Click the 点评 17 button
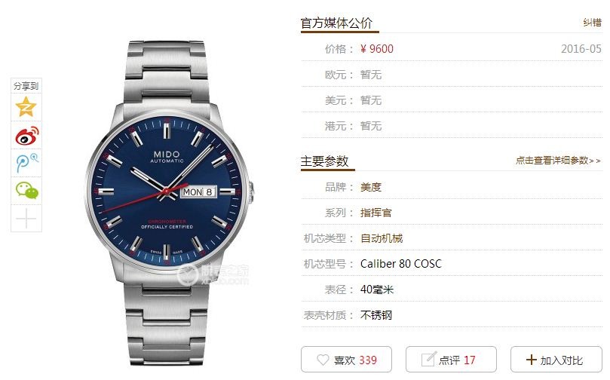Screen dimensions: 610x380 point(451,360)
